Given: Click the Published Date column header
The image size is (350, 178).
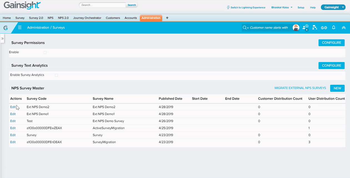Looking at the screenshot, I should point(171,99).
